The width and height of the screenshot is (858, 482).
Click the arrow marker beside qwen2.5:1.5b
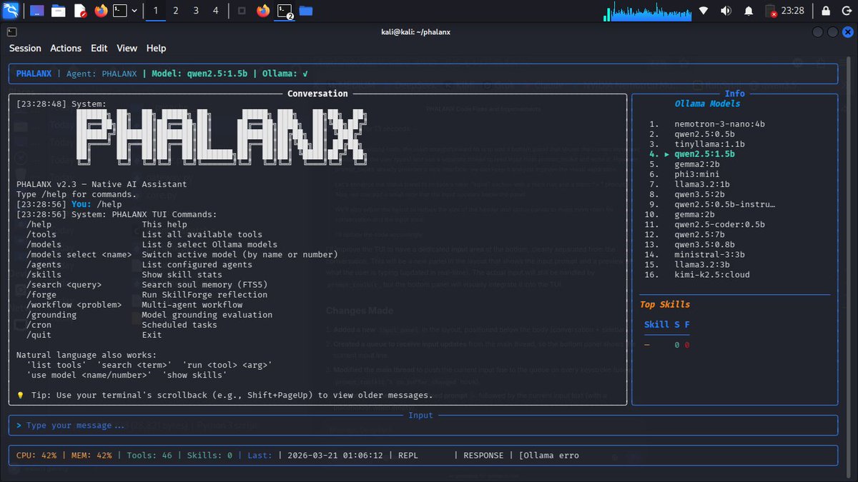(x=666, y=154)
